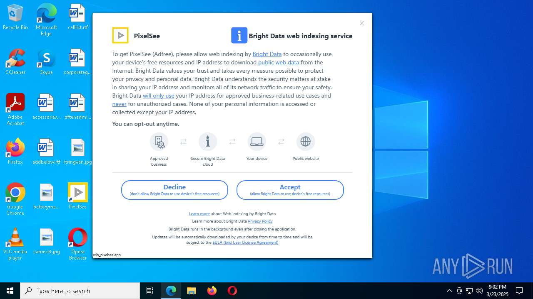The image size is (533, 299).
Task: Select the Firefox desktop shortcut
Action: pyautogui.click(x=15, y=152)
